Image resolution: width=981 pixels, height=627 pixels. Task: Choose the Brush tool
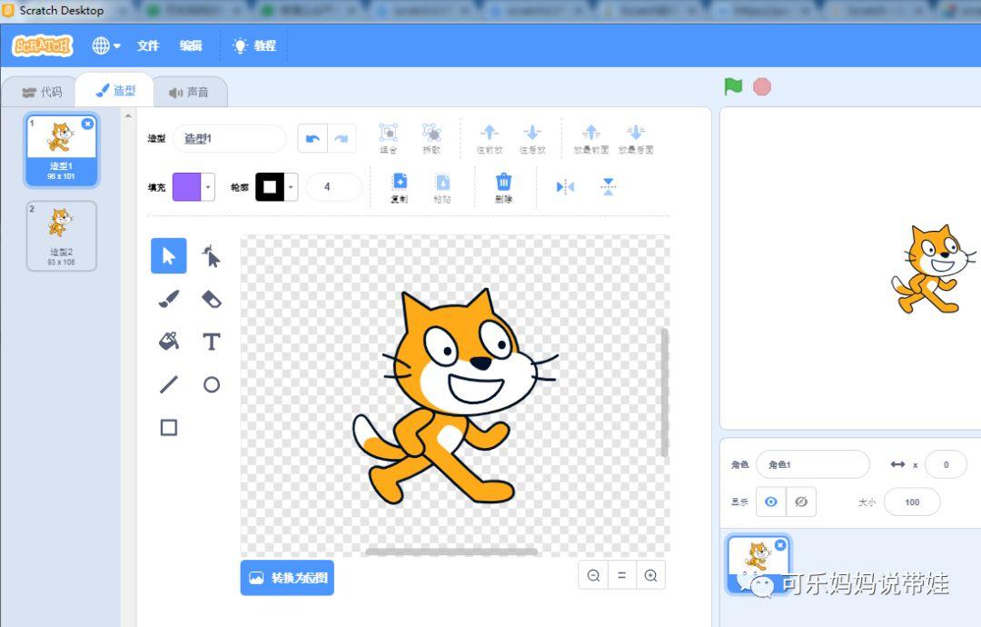coord(168,298)
